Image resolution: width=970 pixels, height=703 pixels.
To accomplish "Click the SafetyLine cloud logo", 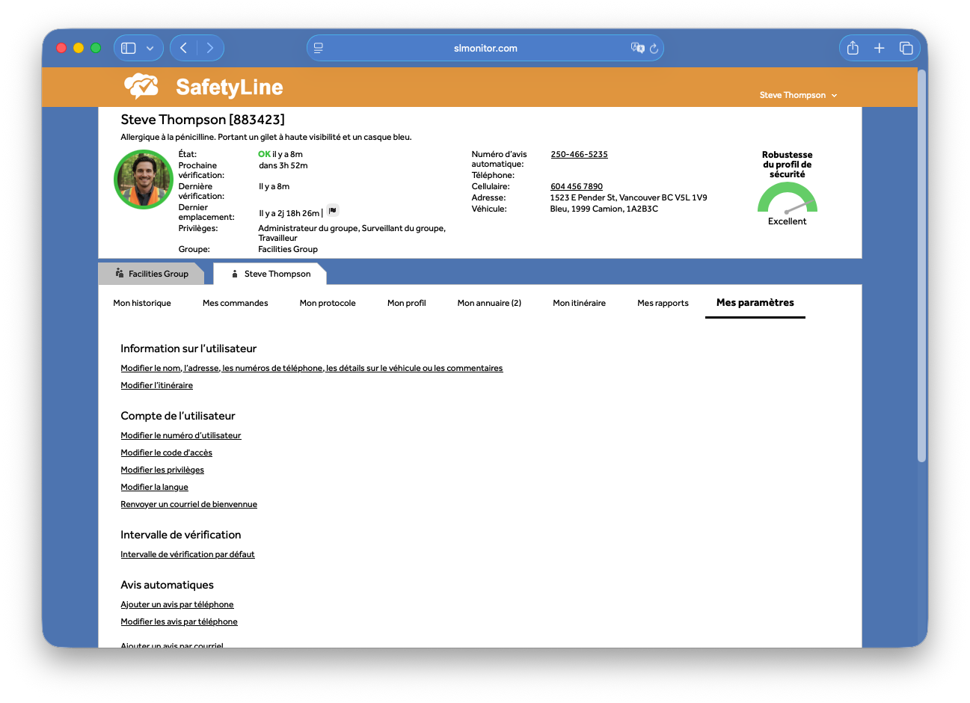I will [141, 87].
